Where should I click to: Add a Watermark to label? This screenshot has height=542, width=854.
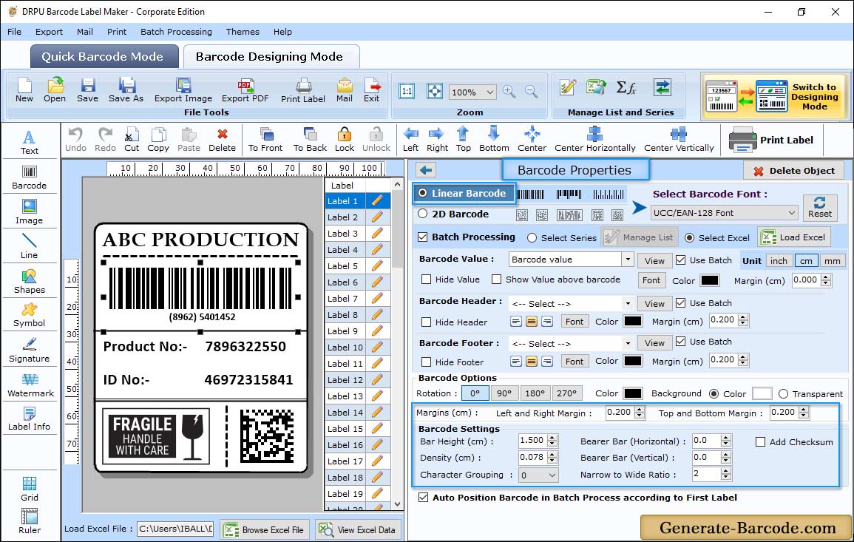coord(30,385)
